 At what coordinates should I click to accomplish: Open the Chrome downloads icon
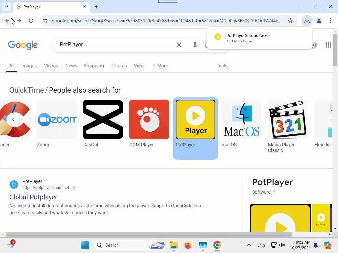click(x=307, y=21)
